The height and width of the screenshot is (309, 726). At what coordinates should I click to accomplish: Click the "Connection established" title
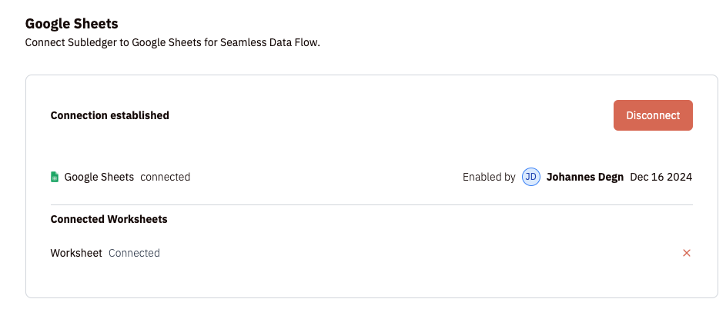(109, 115)
